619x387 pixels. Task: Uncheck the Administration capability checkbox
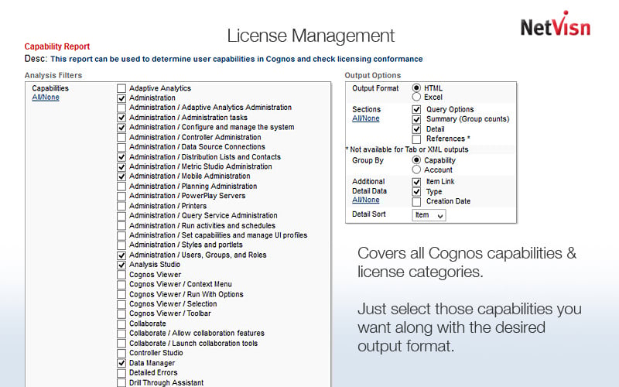coord(121,98)
